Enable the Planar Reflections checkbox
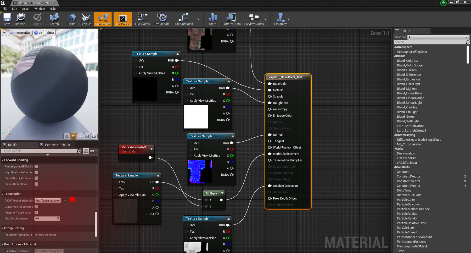The image size is (471, 253). 36,184
